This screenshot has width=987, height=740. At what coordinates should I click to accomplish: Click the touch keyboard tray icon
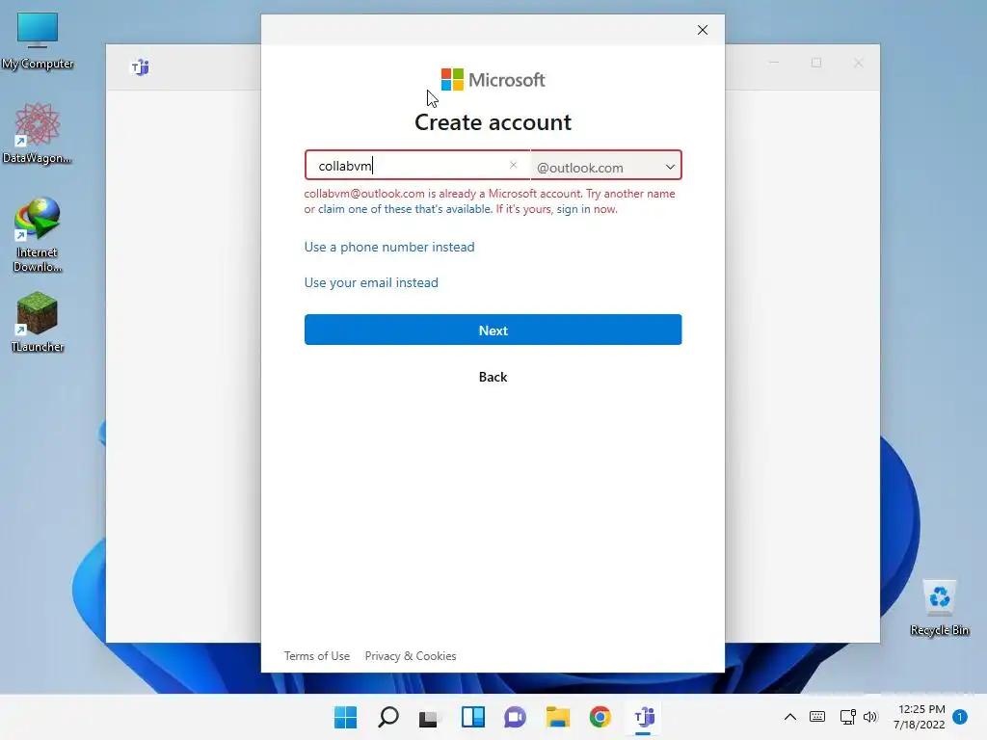tap(817, 717)
